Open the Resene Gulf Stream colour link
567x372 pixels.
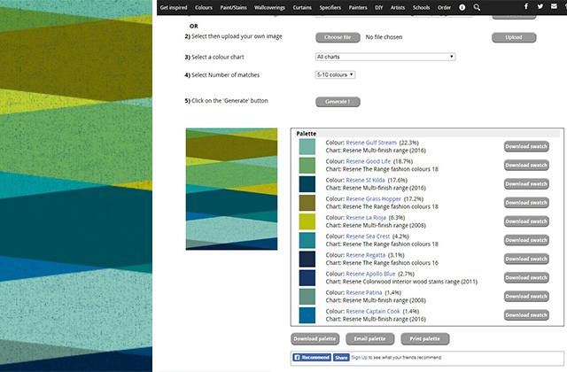(x=371, y=143)
